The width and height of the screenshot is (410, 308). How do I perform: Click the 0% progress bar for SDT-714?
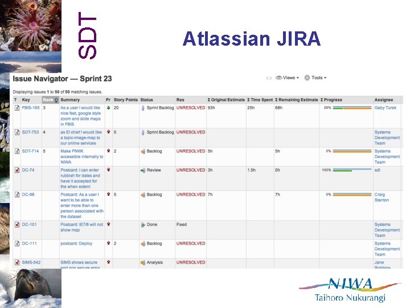pyautogui.click(x=352, y=151)
